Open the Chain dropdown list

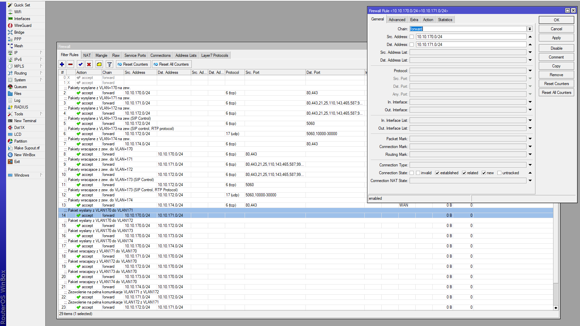tap(530, 29)
